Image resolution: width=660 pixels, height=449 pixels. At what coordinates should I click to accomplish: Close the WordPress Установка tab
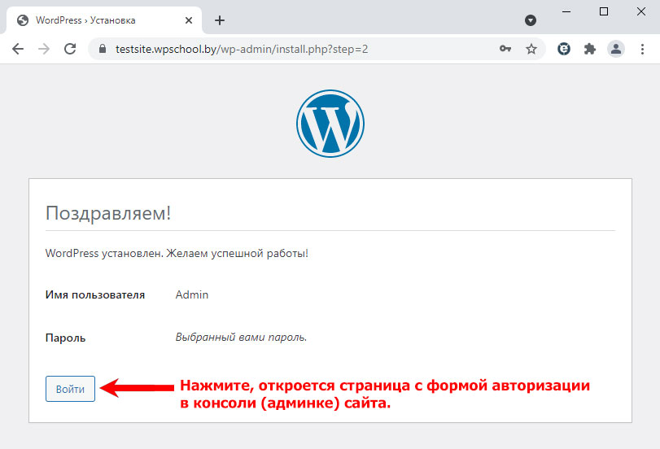(x=189, y=20)
